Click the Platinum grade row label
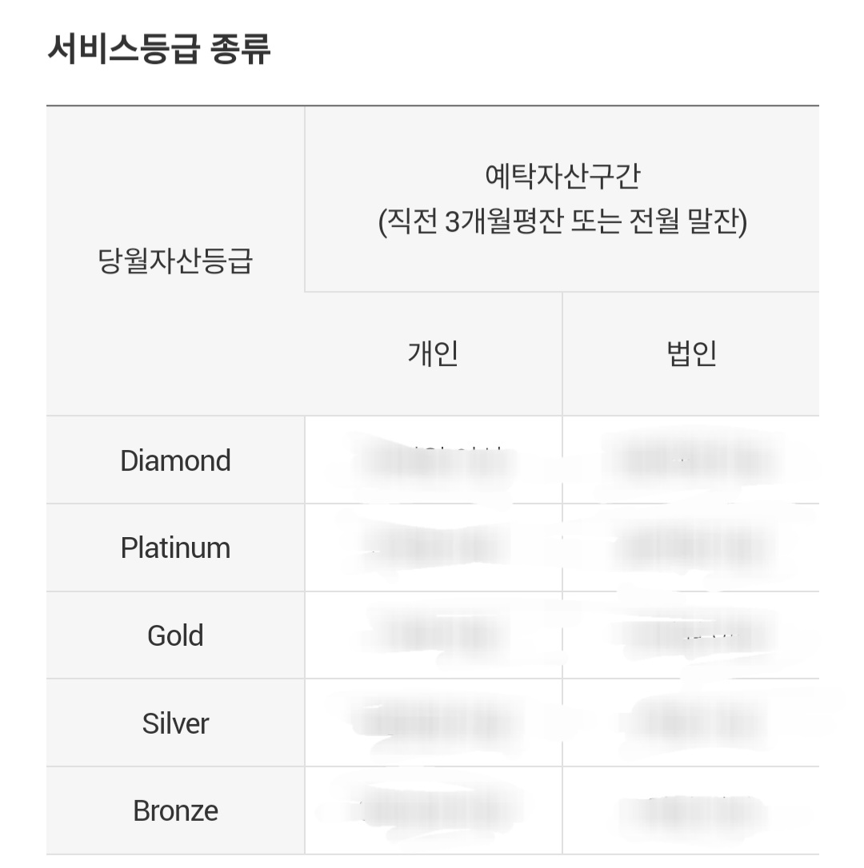This screenshot has width=864, height=868. [x=175, y=547]
